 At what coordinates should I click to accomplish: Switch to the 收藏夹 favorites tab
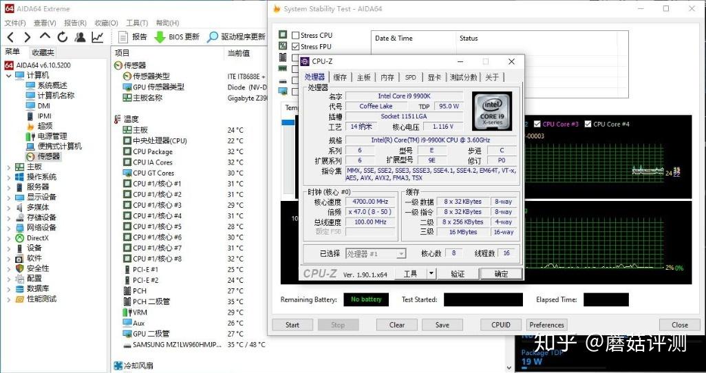pyautogui.click(x=43, y=53)
